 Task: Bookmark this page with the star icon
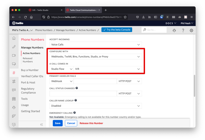pyautogui.click(x=125, y=17)
